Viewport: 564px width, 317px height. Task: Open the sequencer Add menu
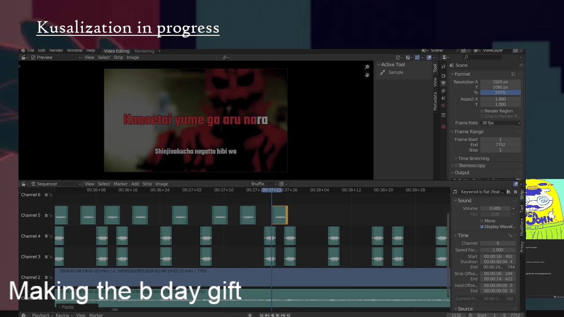[135, 184]
